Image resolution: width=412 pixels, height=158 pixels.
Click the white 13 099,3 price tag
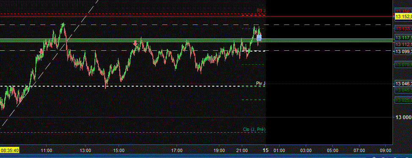(x=404, y=52)
